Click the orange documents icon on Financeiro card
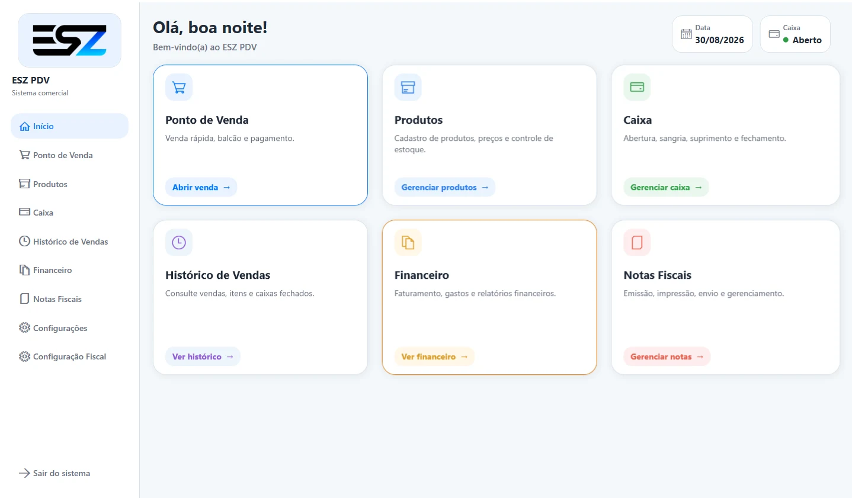Viewport: 852px width, 498px height. (408, 242)
